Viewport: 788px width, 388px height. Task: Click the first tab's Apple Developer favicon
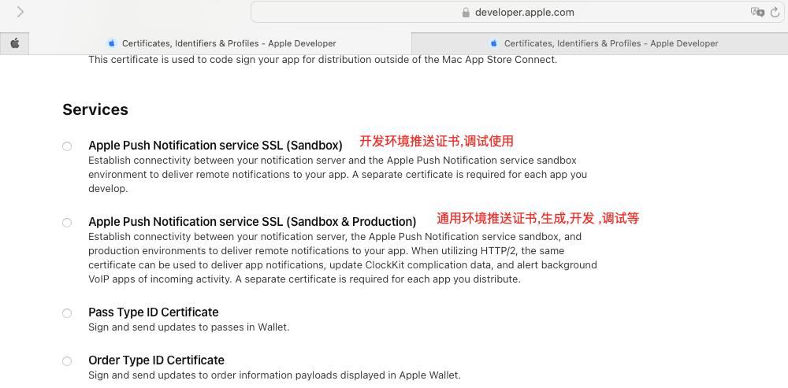[112, 43]
